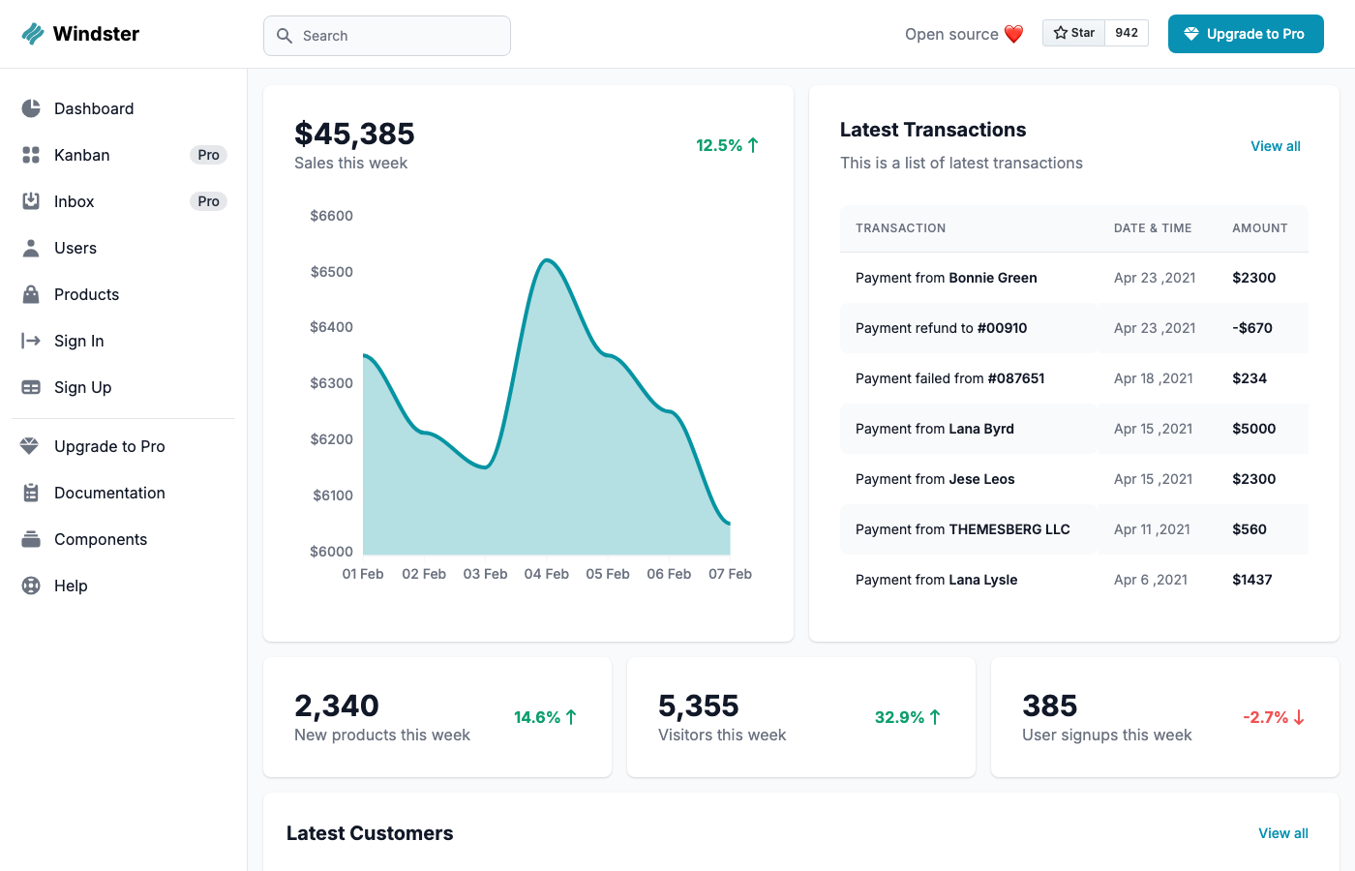Click the Windster logo
The height and width of the screenshot is (871, 1355).
(x=80, y=33)
